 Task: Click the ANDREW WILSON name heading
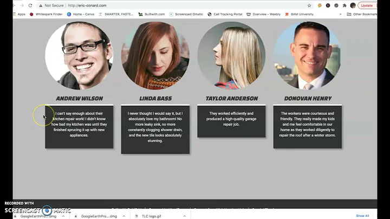(x=79, y=98)
